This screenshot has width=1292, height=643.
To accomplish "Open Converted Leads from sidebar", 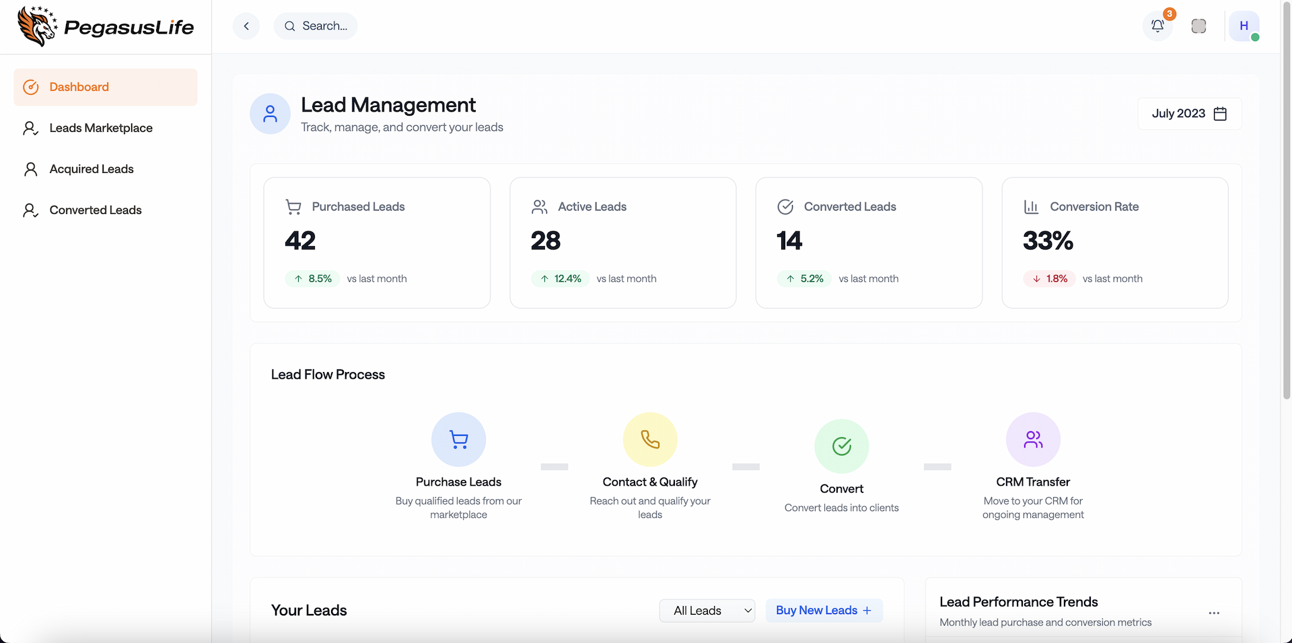I will pyautogui.click(x=96, y=210).
